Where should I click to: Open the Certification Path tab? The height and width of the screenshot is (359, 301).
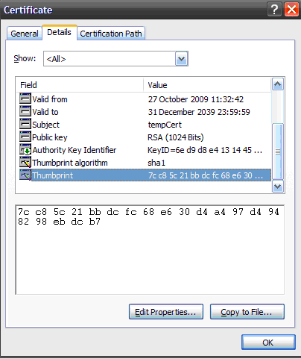[111, 34]
